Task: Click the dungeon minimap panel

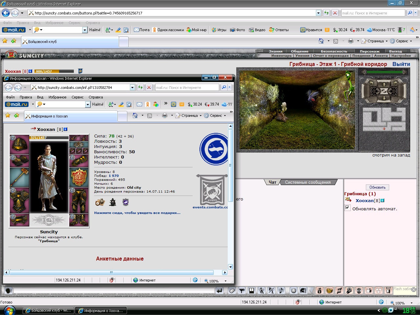Action: [x=384, y=120]
